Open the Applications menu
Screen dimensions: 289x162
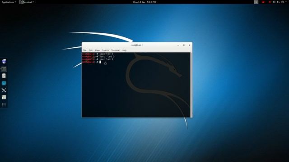[9, 2]
